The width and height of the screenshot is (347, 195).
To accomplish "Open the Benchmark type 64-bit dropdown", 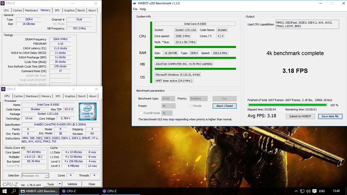I will (x=169, y=99).
